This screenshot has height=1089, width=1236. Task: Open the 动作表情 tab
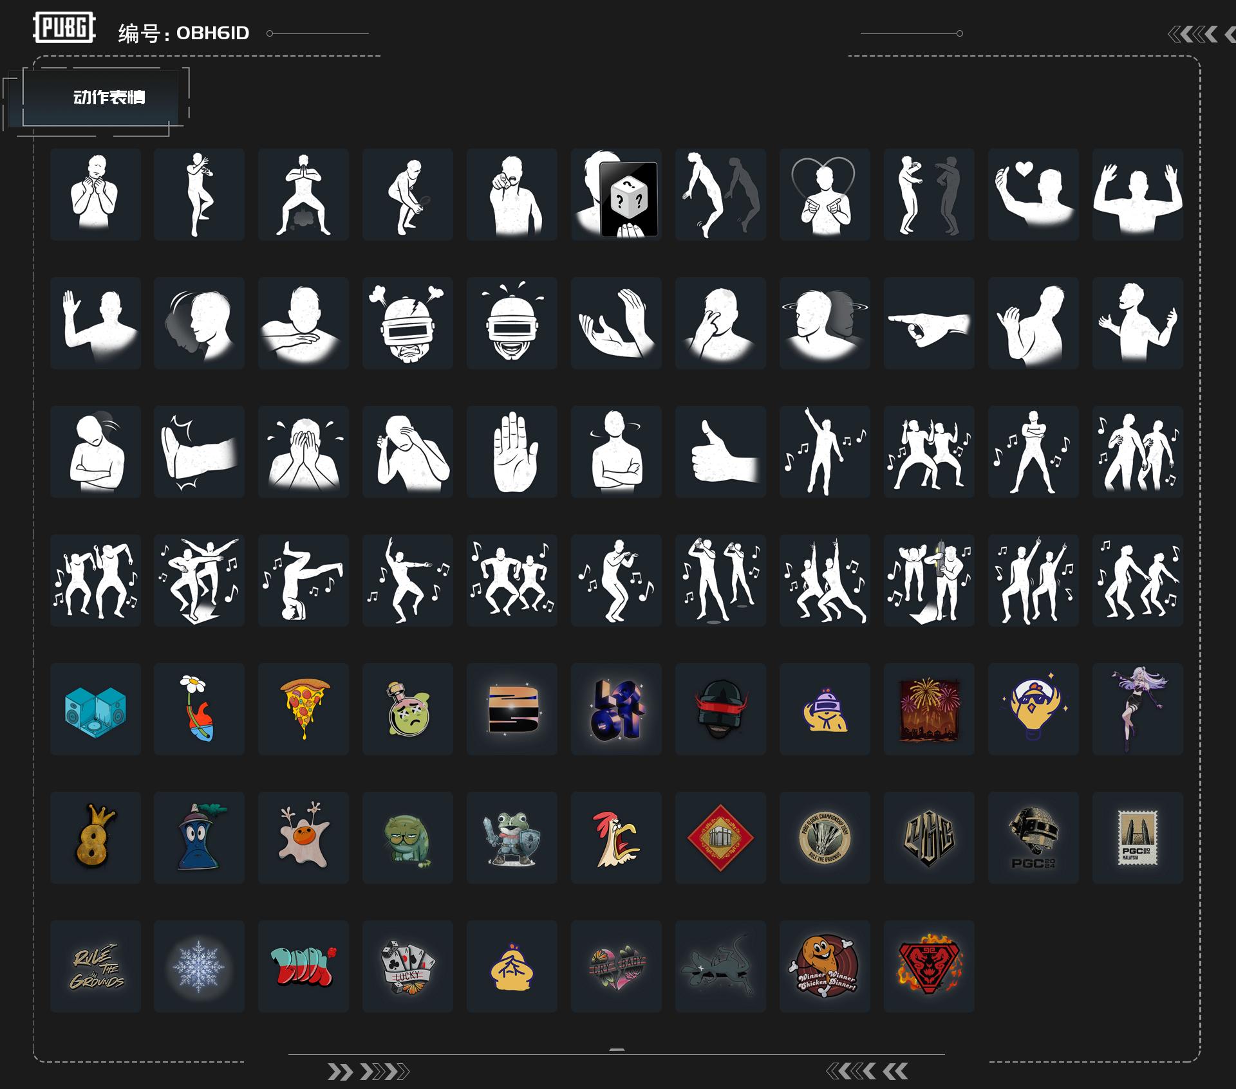tap(108, 97)
